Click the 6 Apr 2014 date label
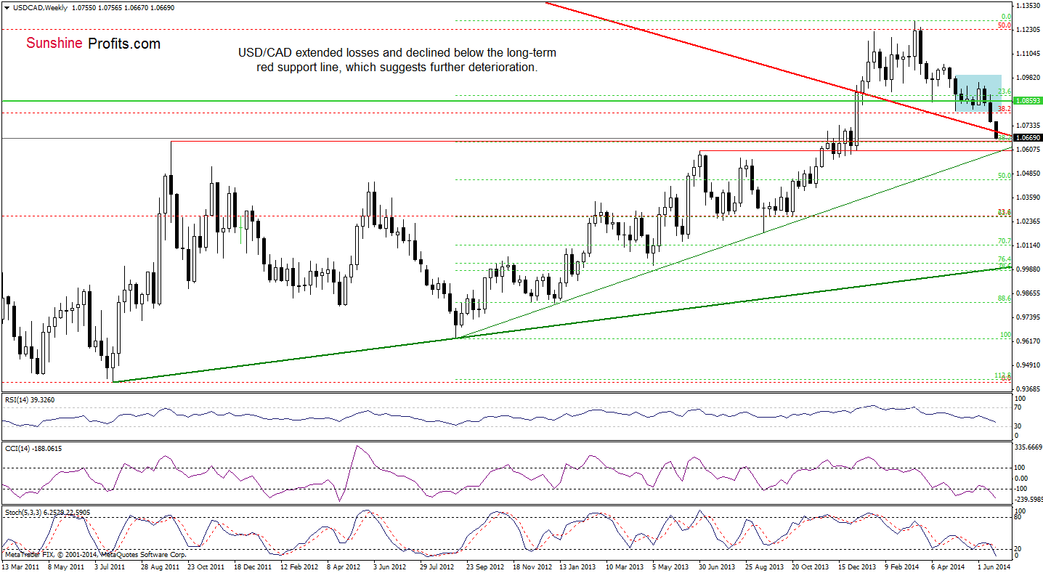Screen dimensions: 1043x573 [949, 566]
